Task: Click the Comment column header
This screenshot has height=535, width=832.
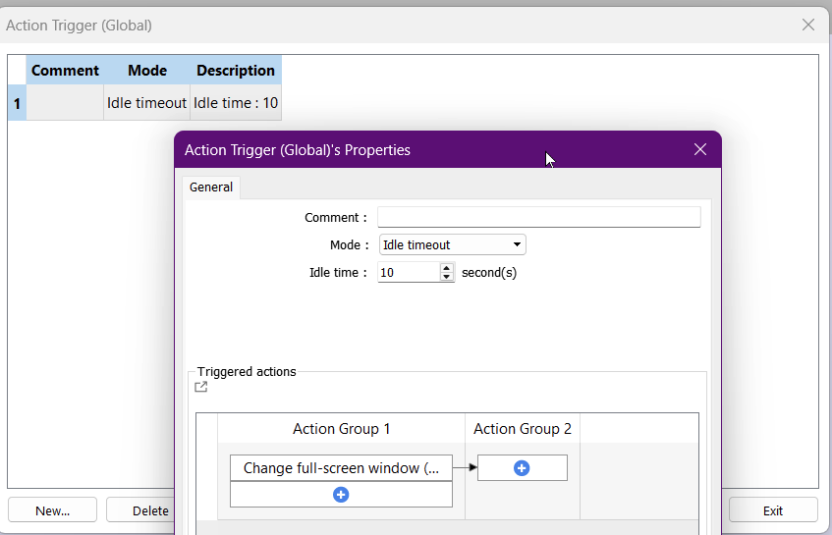Action: pos(65,71)
